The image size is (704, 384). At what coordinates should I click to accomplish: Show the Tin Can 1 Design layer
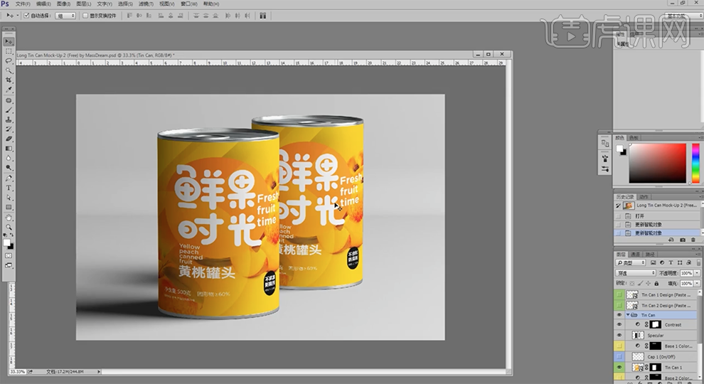[619, 294]
